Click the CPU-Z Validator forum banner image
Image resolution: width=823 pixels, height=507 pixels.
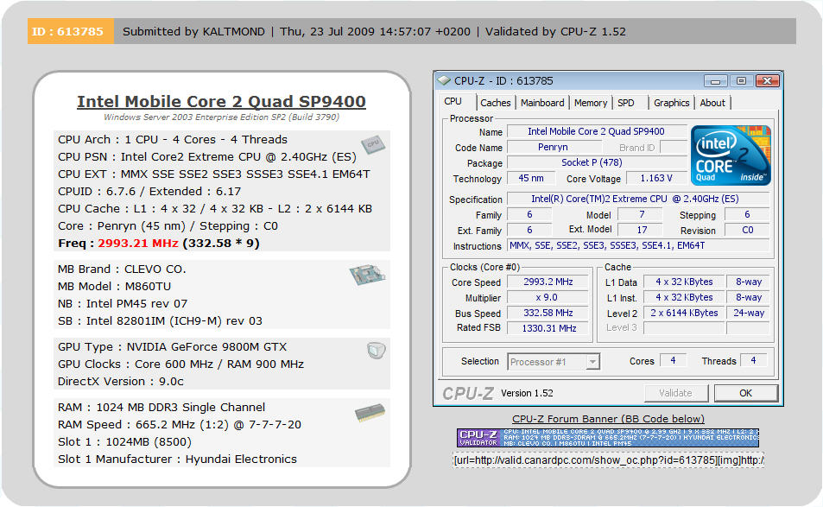[608, 438]
